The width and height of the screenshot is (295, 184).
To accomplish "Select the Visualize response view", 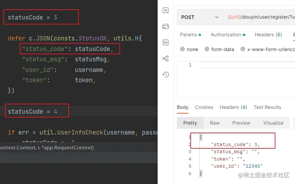I will (273, 123).
